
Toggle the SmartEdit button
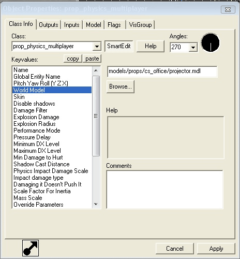[x=119, y=46]
